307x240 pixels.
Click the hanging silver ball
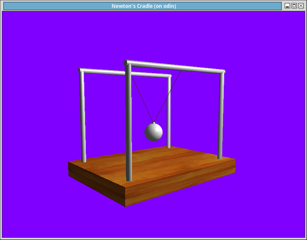coord(153,132)
